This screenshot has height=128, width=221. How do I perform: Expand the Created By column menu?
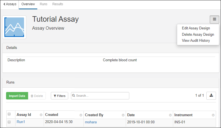tap(122, 115)
